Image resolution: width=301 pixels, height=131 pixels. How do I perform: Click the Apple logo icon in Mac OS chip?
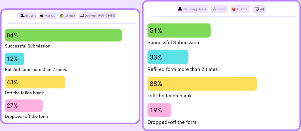click(42, 16)
